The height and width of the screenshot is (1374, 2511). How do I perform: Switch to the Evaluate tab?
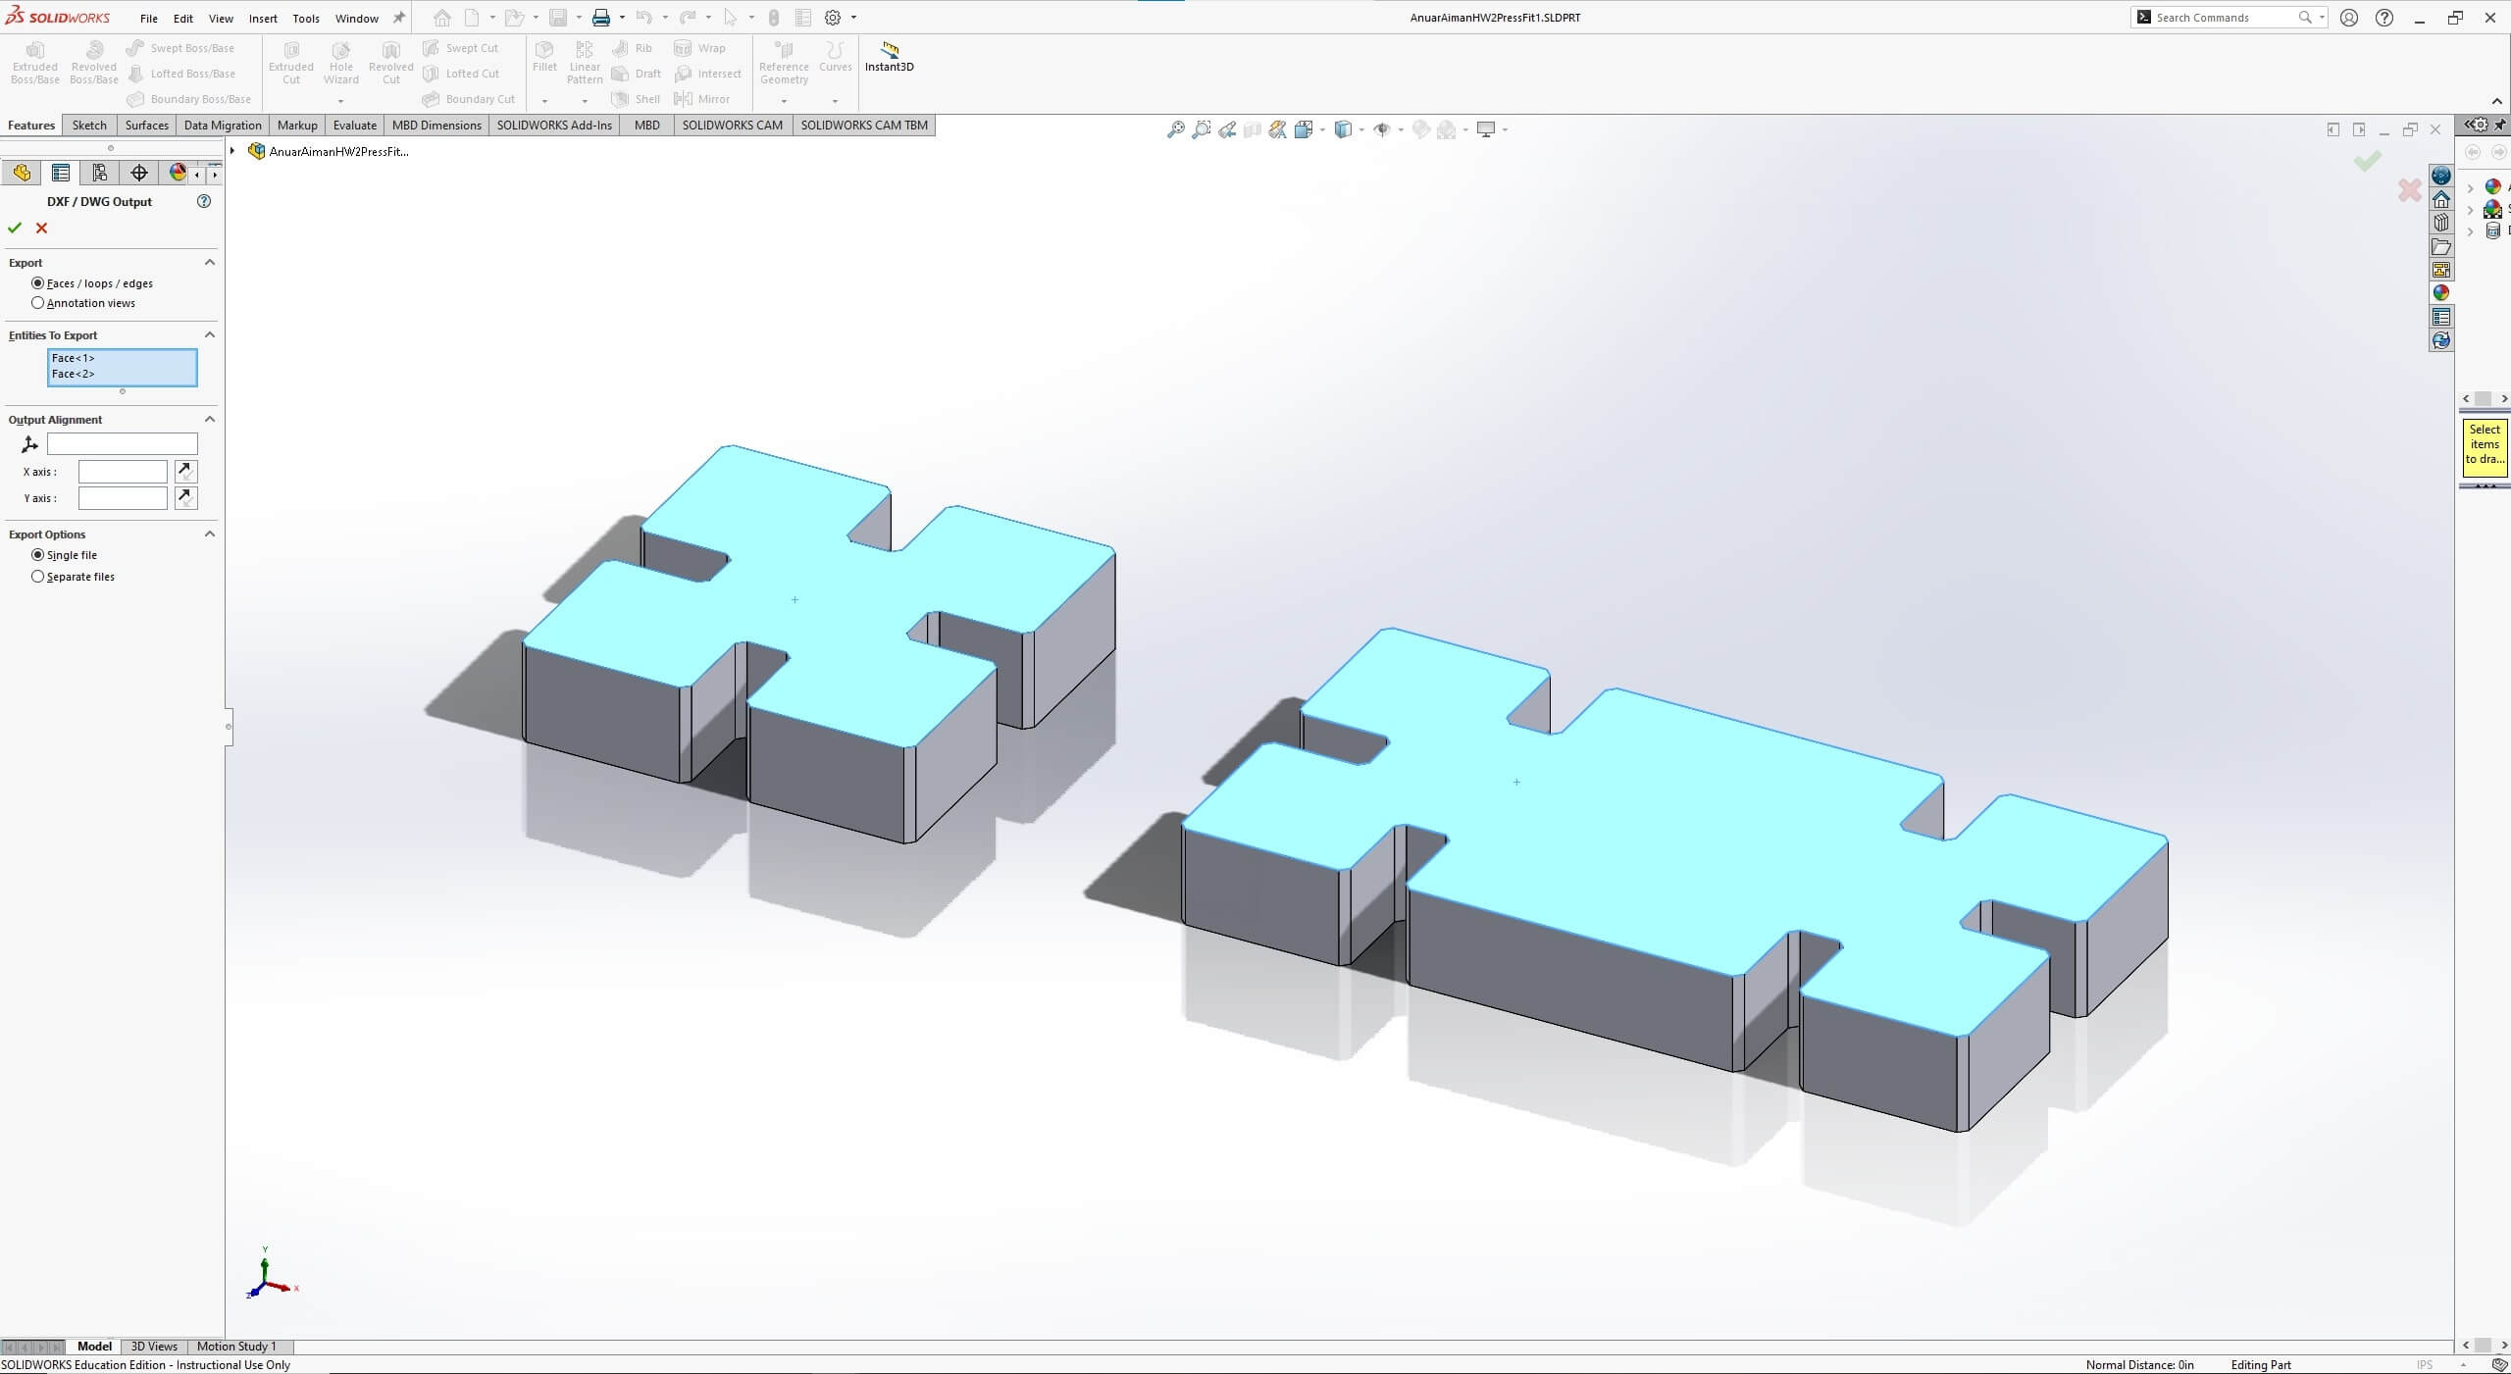354,125
